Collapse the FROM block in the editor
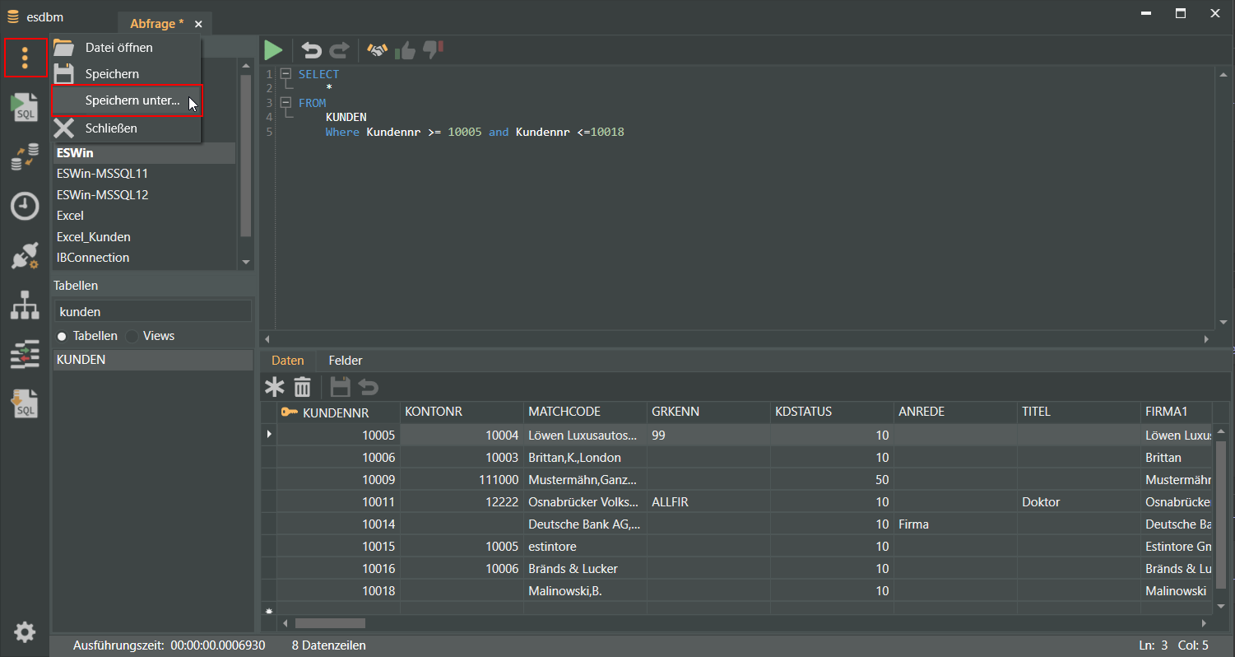The image size is (1235, 657). pos(286,103)
